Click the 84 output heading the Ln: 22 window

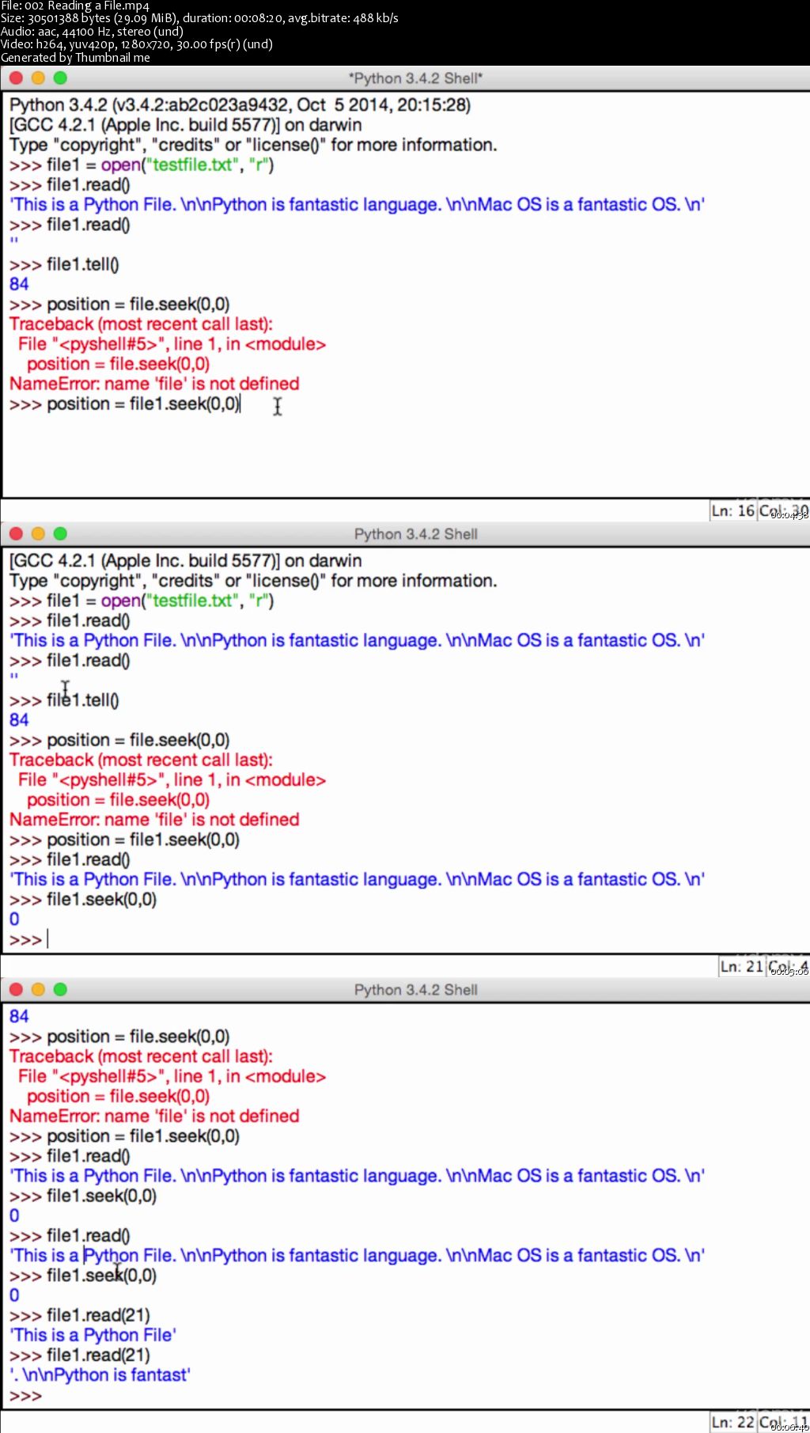click(19, 1016)
